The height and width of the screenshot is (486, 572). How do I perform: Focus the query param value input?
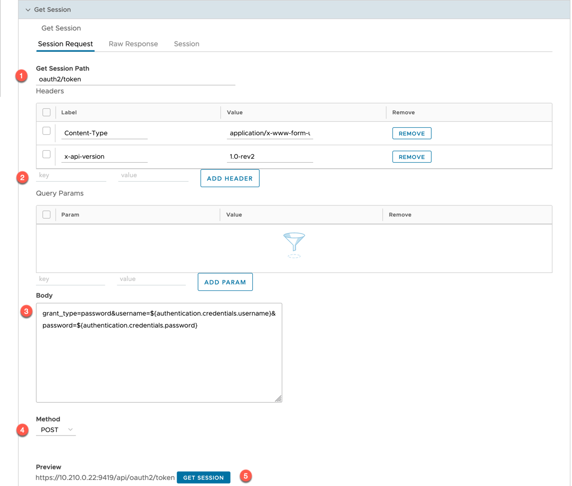[x=152, y=279]
